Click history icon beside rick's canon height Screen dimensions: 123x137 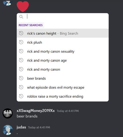21,33
